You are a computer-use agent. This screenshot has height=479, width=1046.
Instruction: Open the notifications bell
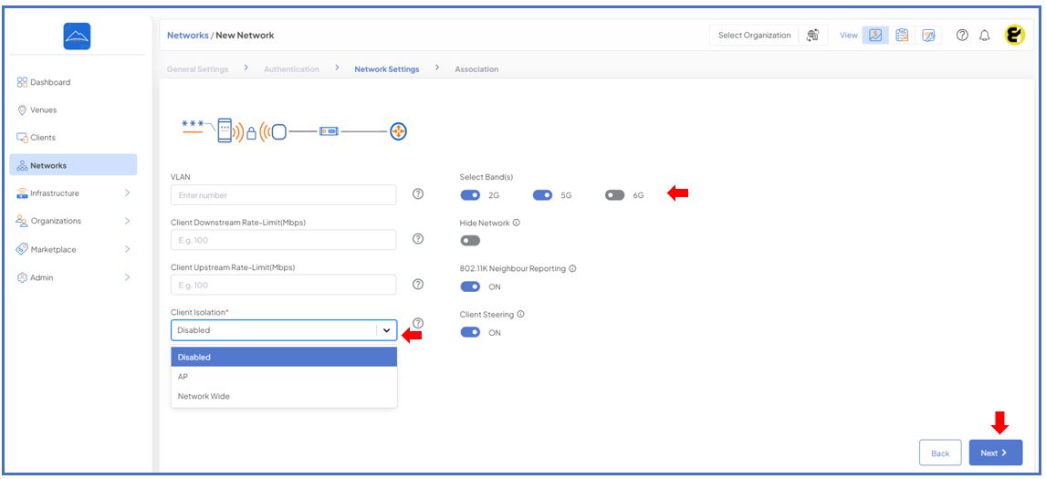(x=985, y=36)
